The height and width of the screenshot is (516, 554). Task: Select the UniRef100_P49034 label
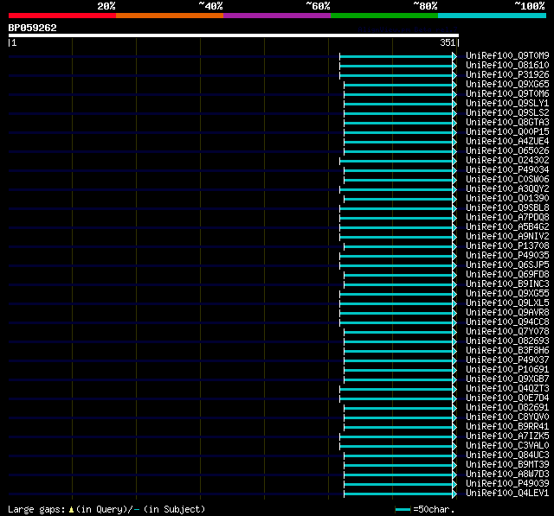click(507, 170)
